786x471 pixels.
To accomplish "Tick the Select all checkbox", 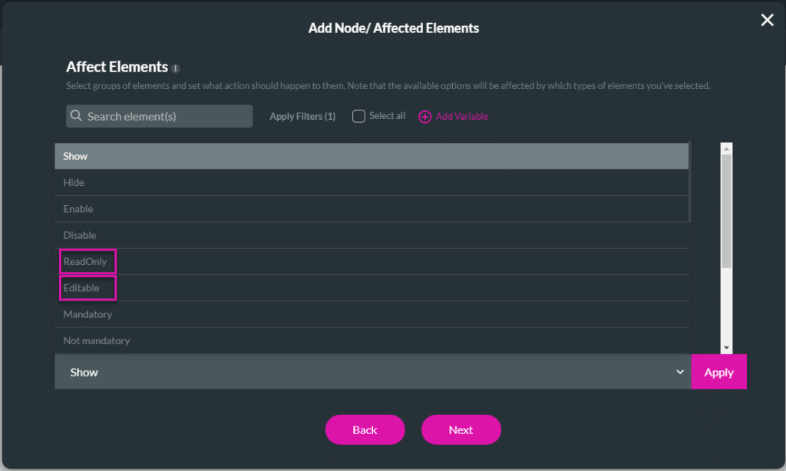I will (358, 117).
